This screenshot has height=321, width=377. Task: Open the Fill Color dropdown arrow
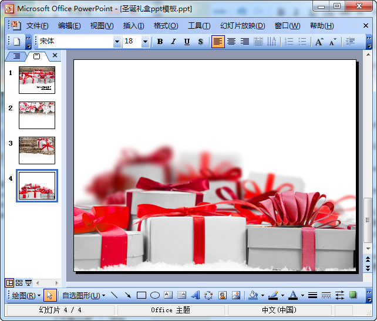262,296
